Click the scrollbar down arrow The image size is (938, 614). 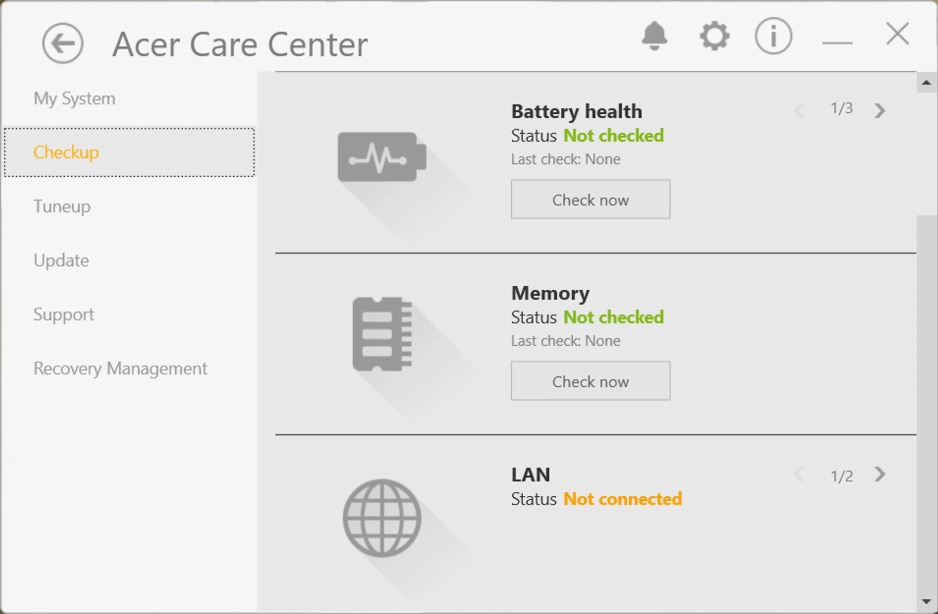(926, 602)
